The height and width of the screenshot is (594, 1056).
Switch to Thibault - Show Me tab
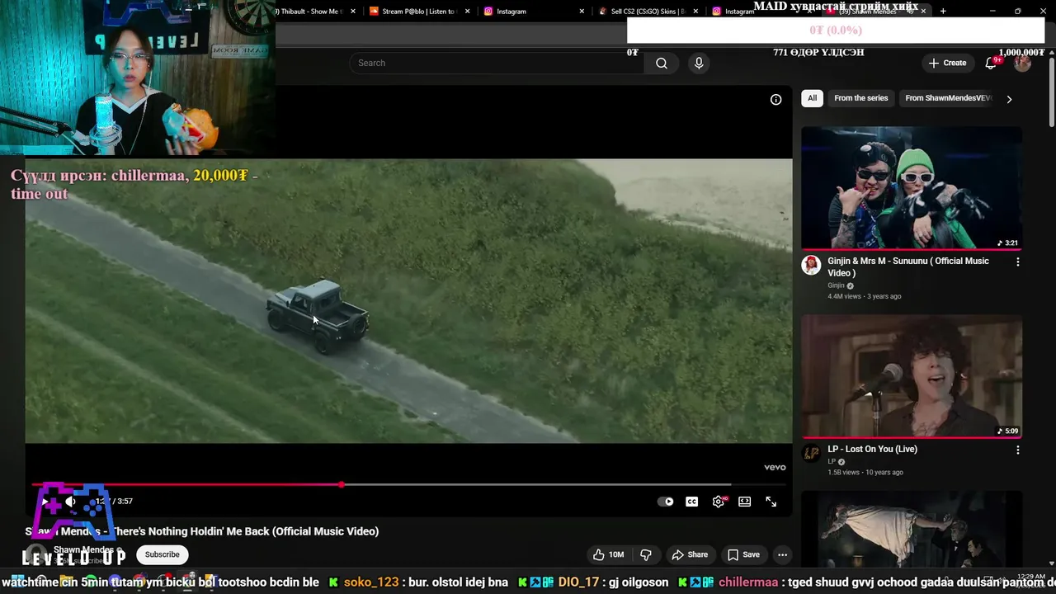[x=310, y=12]
